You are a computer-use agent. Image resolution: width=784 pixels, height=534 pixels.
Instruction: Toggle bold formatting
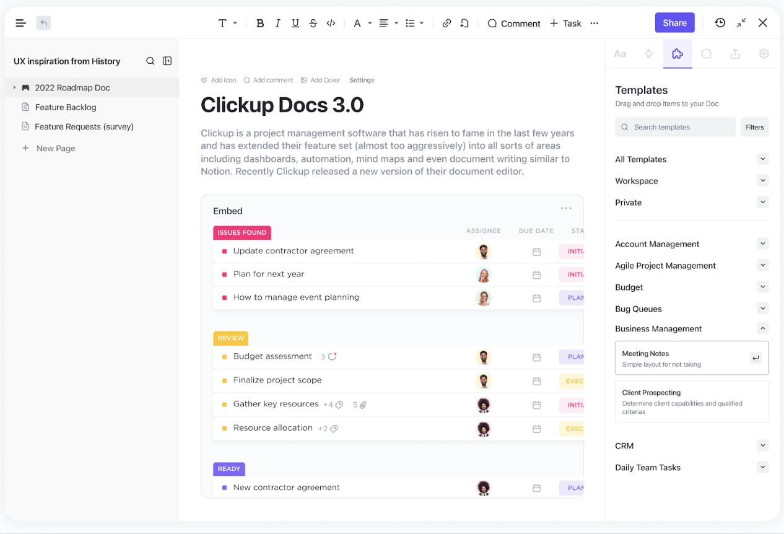click(x=260, y=24)
